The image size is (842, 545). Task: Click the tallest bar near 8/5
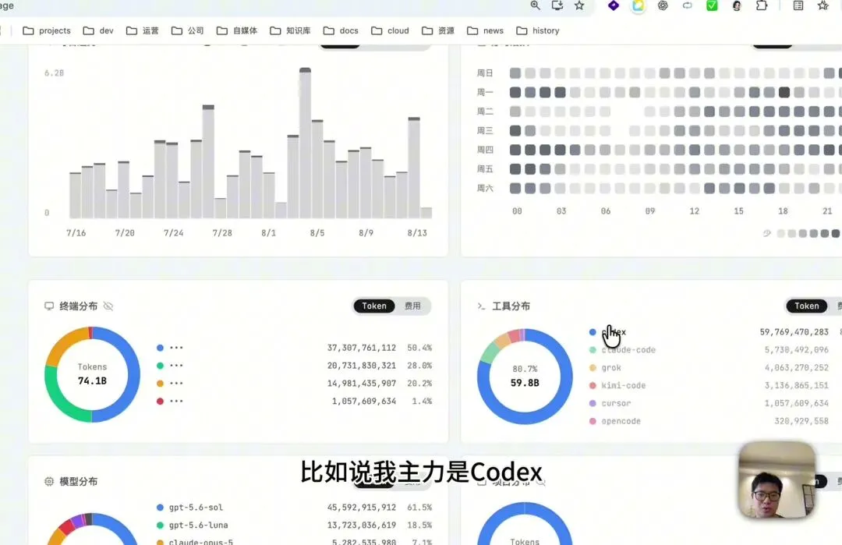(305, 143)
